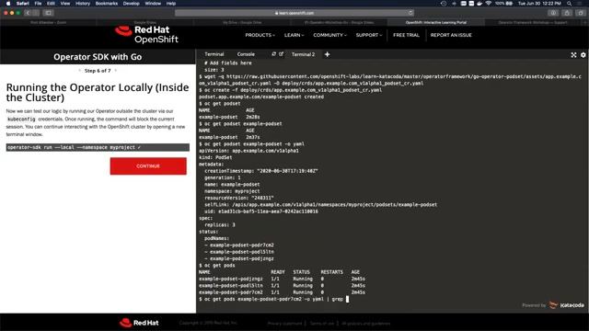
Task: Open the Safari menu
Action: tap(22, 4)
